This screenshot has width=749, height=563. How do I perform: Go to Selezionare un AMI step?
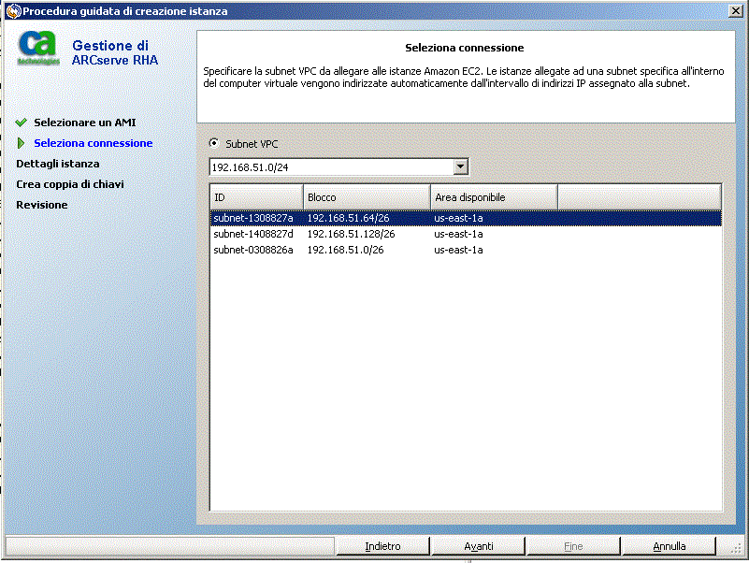[x=85, y=123]
